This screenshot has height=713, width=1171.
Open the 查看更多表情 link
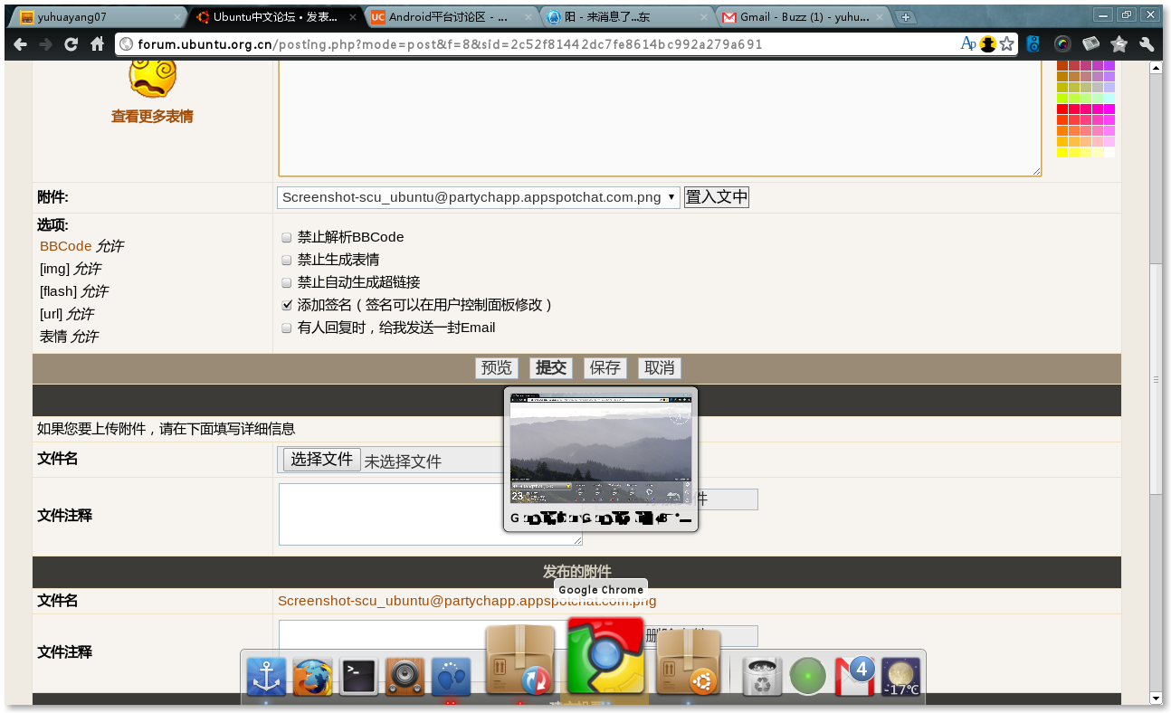tap(152, 117)
